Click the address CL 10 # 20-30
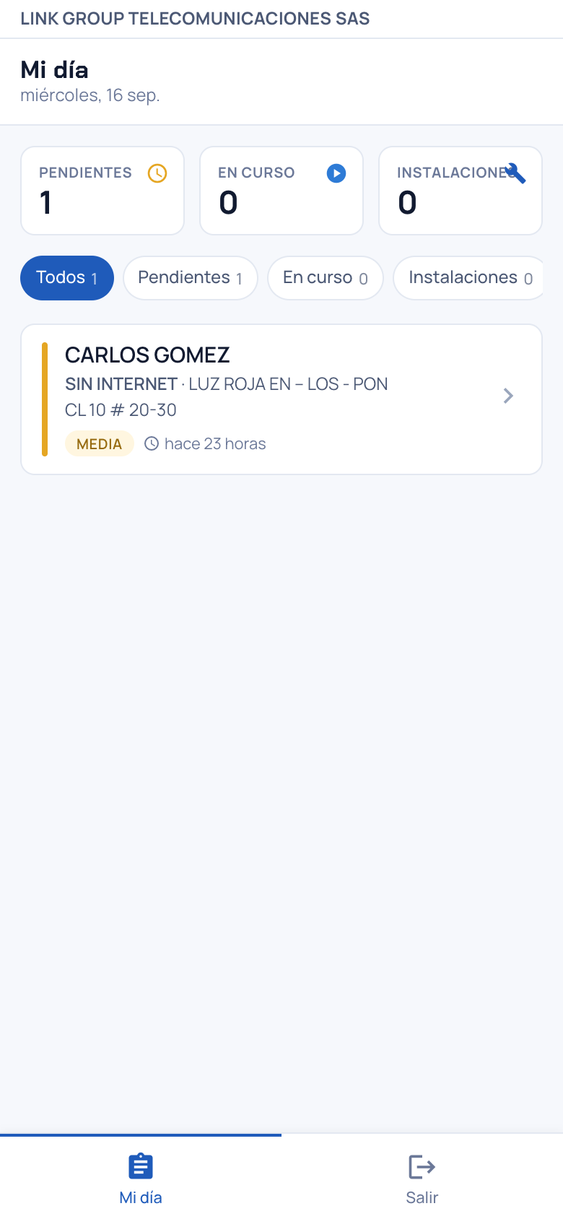The height and width of the screenshot is (1219, 563). (121, 410)
